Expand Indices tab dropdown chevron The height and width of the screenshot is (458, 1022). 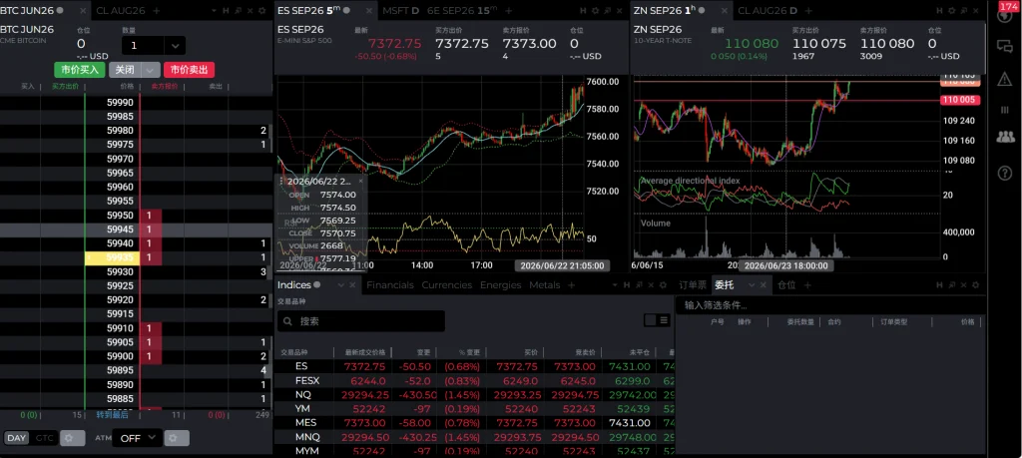pos(340,284)
